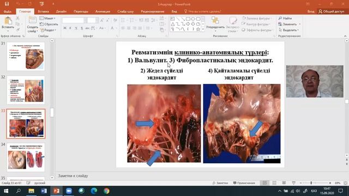Viewport: 349px width, 196px height.
Task: Click the Save icon in title bar
Action: pos(7,4)
